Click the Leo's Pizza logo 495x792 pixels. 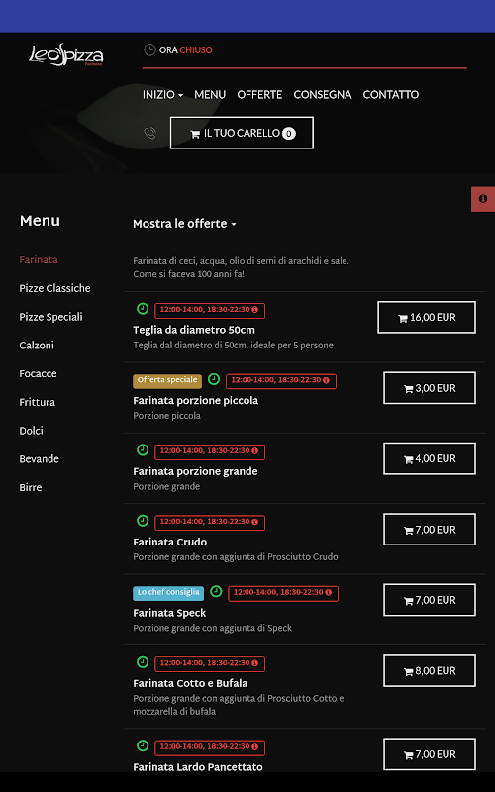tap(66, 54)
